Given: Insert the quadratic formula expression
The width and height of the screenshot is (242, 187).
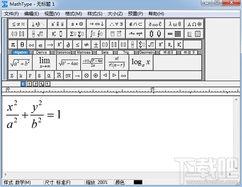Looking at the screenshot, I should click(x=93, y=62).
